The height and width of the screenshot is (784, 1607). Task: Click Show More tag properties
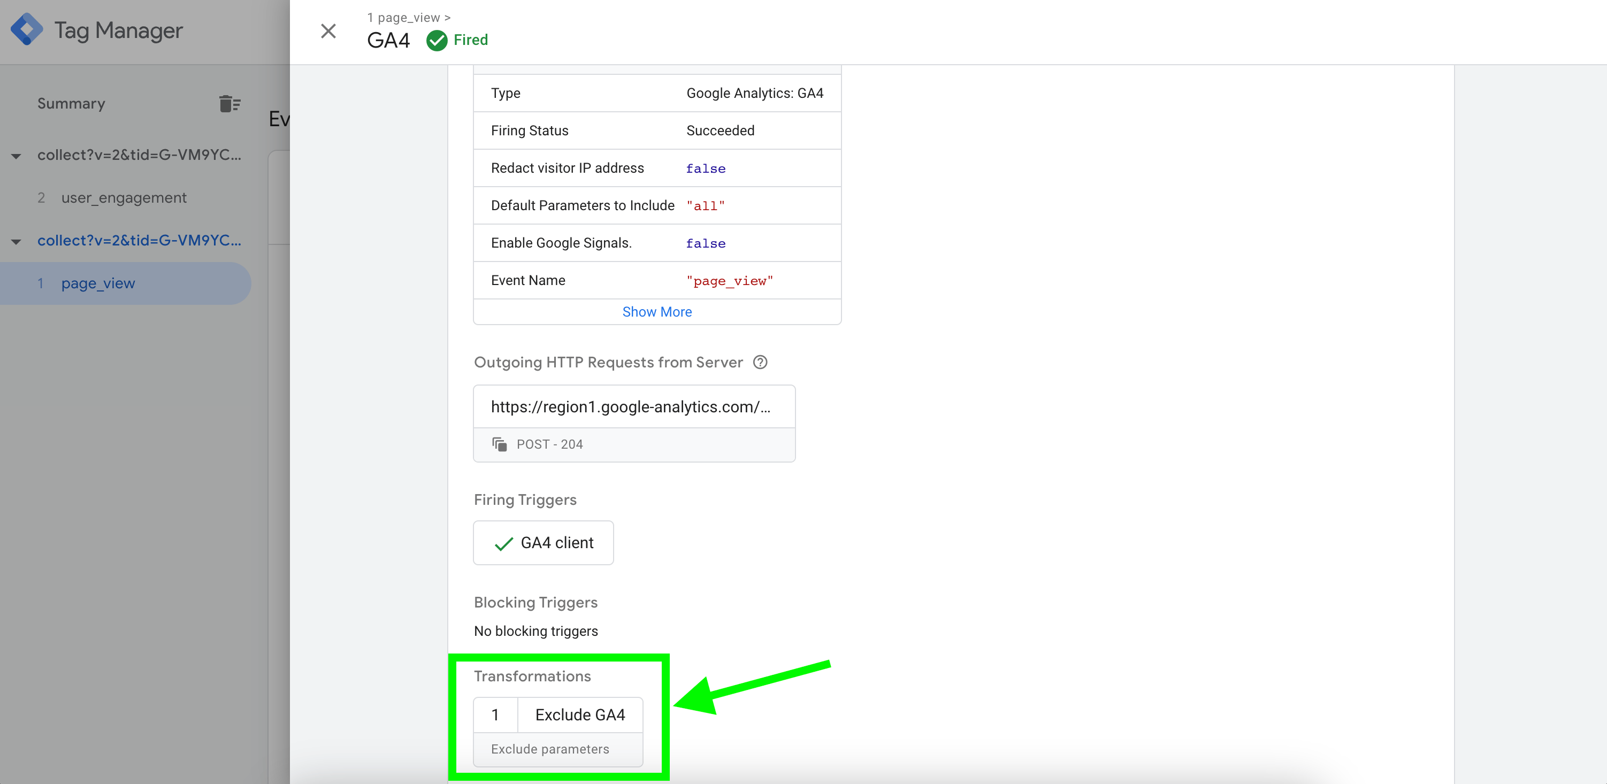[x=657, y=312]
